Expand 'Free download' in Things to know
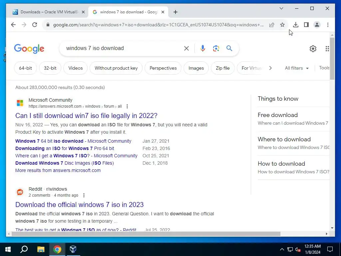 tap(293, 119)
